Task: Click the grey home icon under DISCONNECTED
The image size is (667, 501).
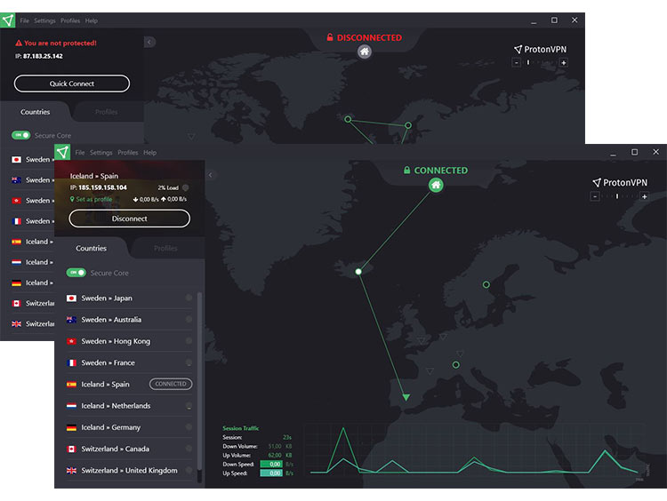Action: click(364, 52)
